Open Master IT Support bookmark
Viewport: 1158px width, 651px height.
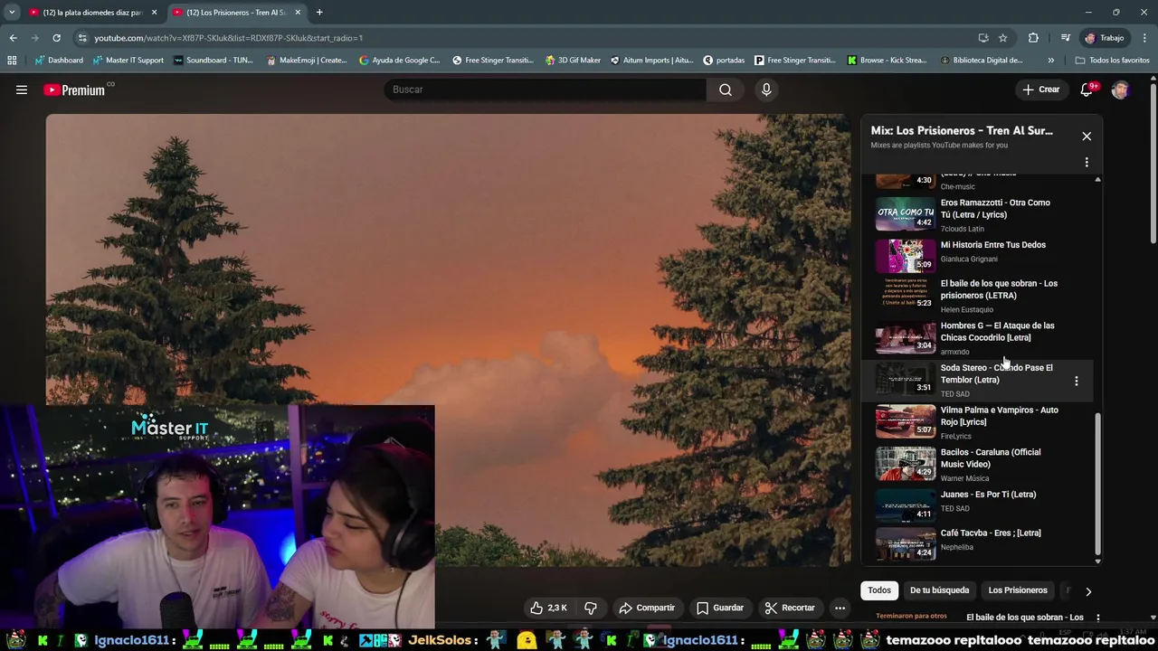pyautogui.click(x=128, y=61)
